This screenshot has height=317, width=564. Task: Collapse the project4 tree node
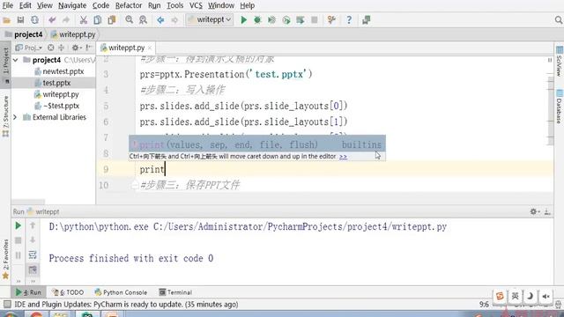(16, 60)
